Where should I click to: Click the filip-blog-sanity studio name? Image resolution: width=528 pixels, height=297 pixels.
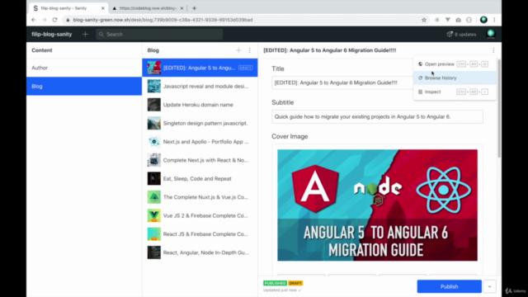point(51,34)
